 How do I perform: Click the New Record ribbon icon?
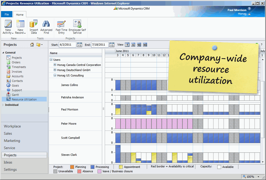(20, 24)
